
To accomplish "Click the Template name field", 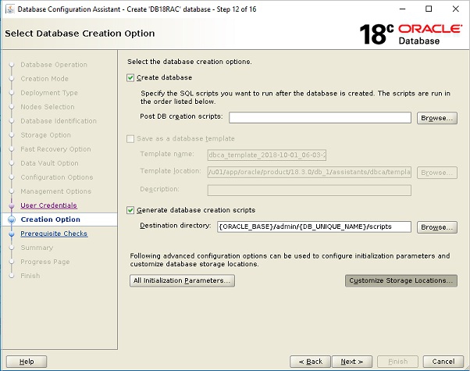I will click(x=267, y=155).
